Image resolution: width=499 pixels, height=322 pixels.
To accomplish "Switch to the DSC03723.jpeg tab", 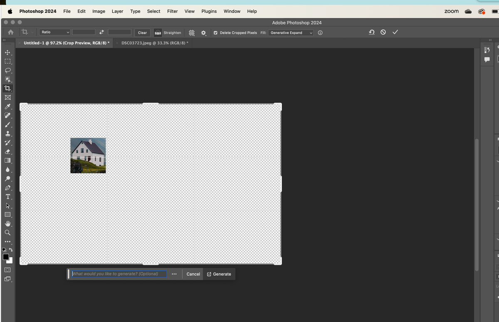I will (x=154, y=43).
